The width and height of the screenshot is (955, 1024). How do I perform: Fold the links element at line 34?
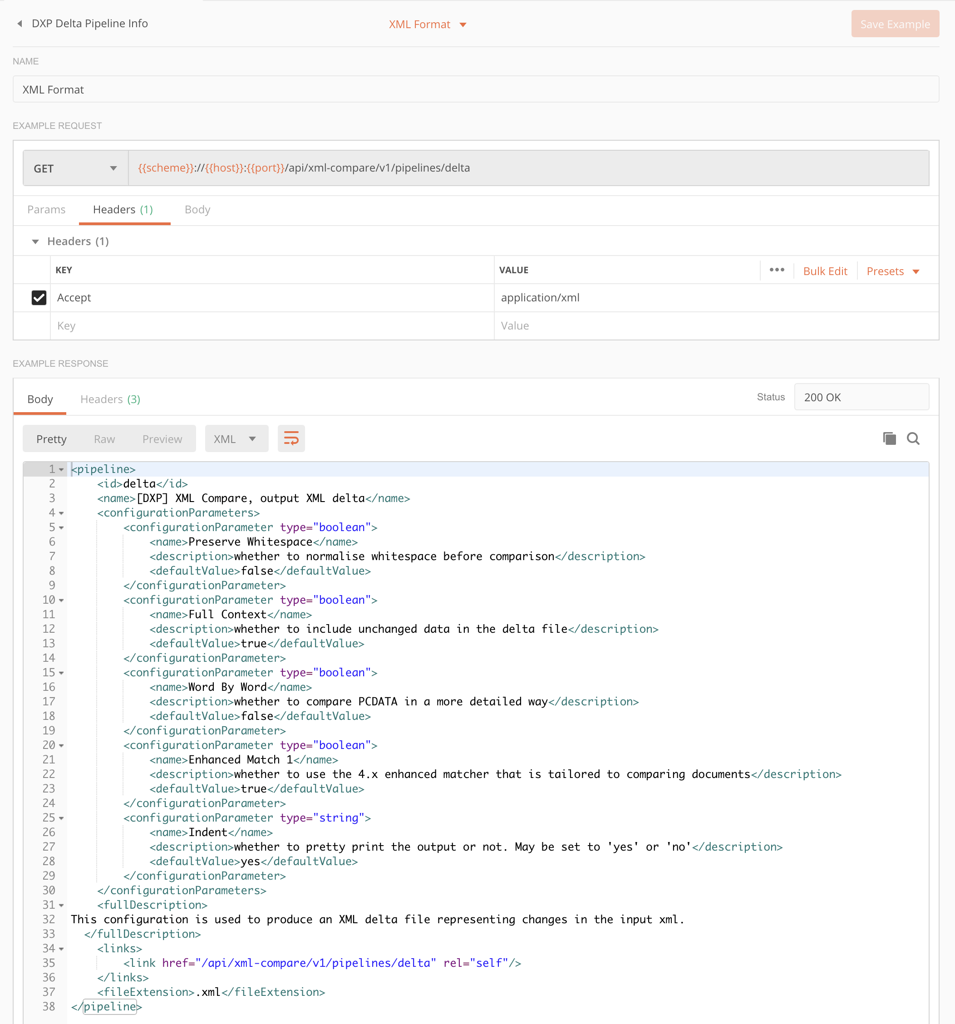(61, 949)
